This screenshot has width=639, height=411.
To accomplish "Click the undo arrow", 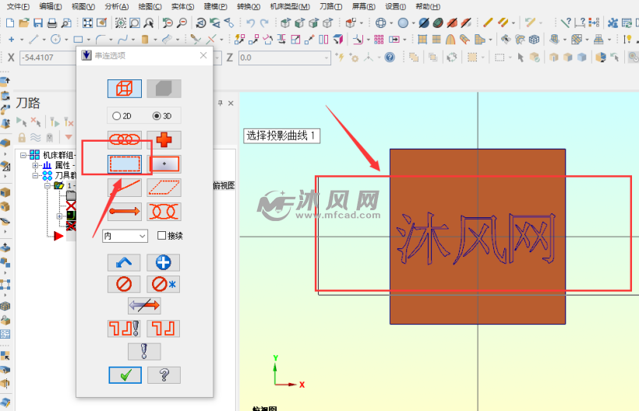I will tap(250, 23).
